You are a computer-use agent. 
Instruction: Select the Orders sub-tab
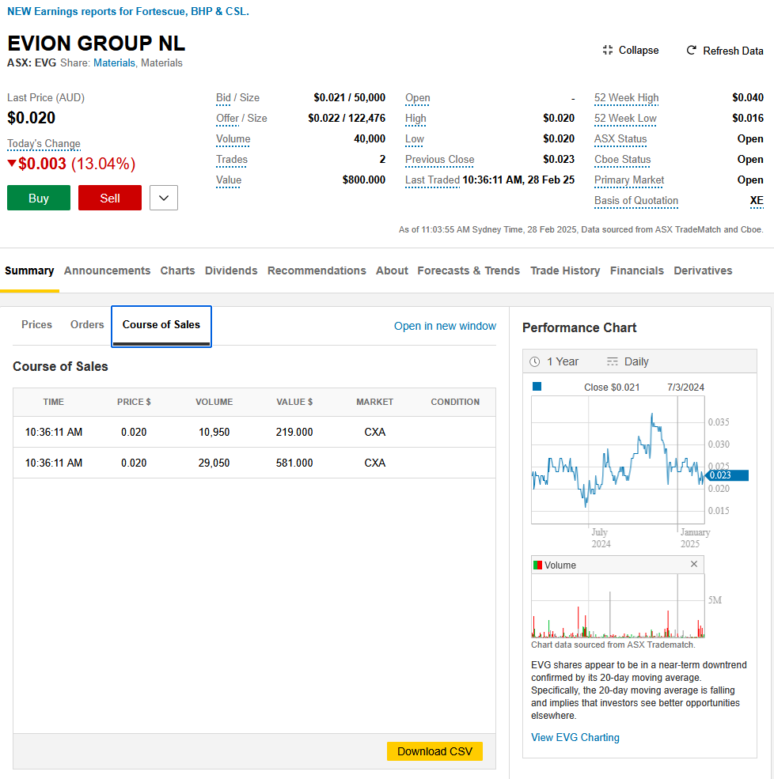pyautogui.click(x=87, y=324)
